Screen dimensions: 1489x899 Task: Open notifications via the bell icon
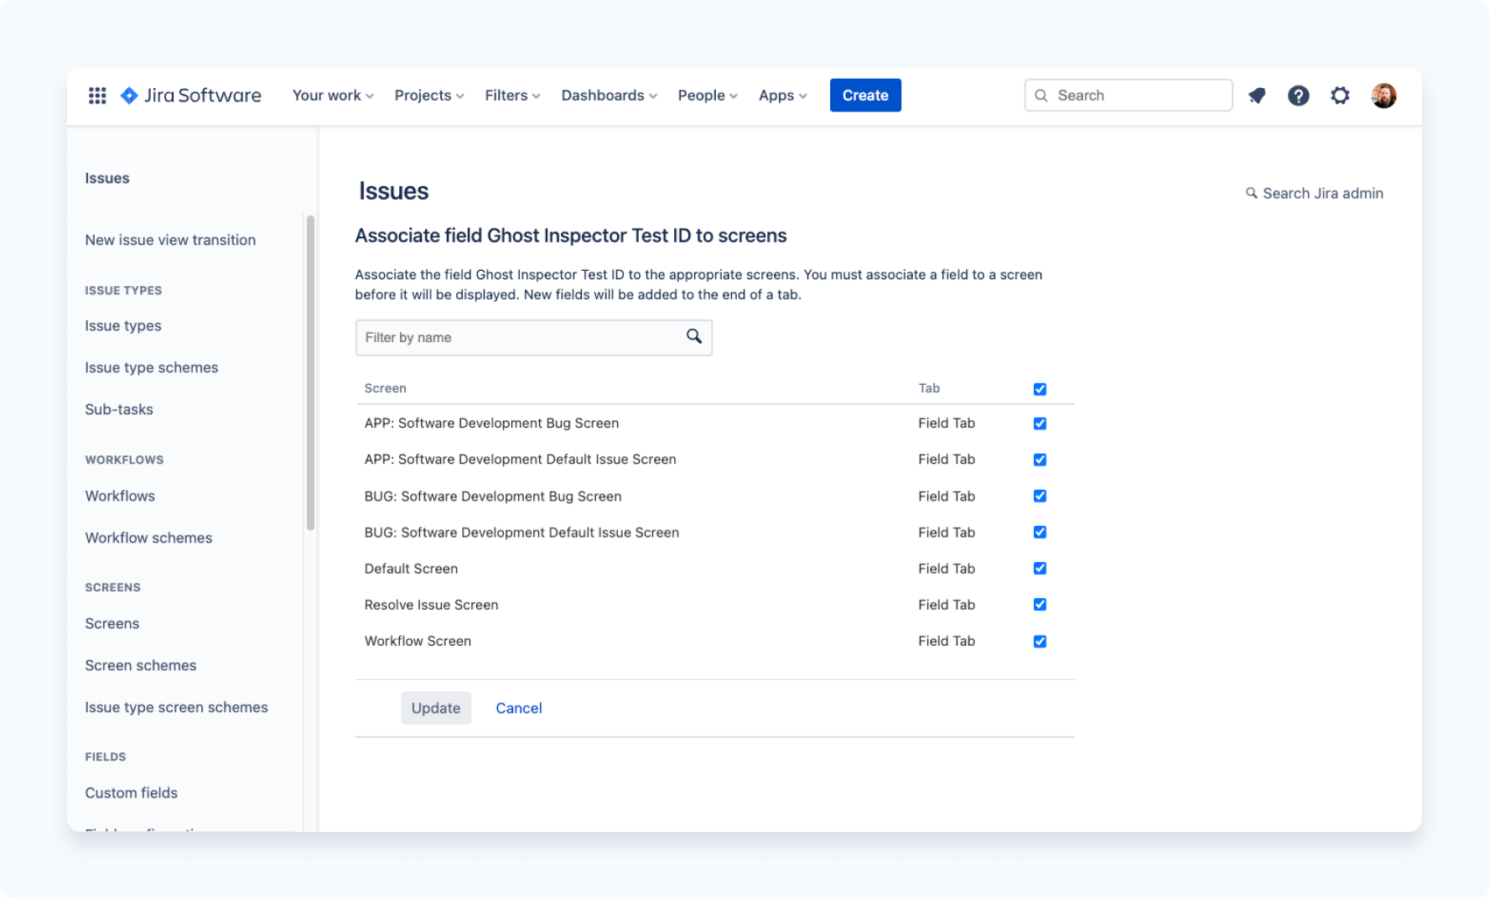click(x=1257, y=96)
